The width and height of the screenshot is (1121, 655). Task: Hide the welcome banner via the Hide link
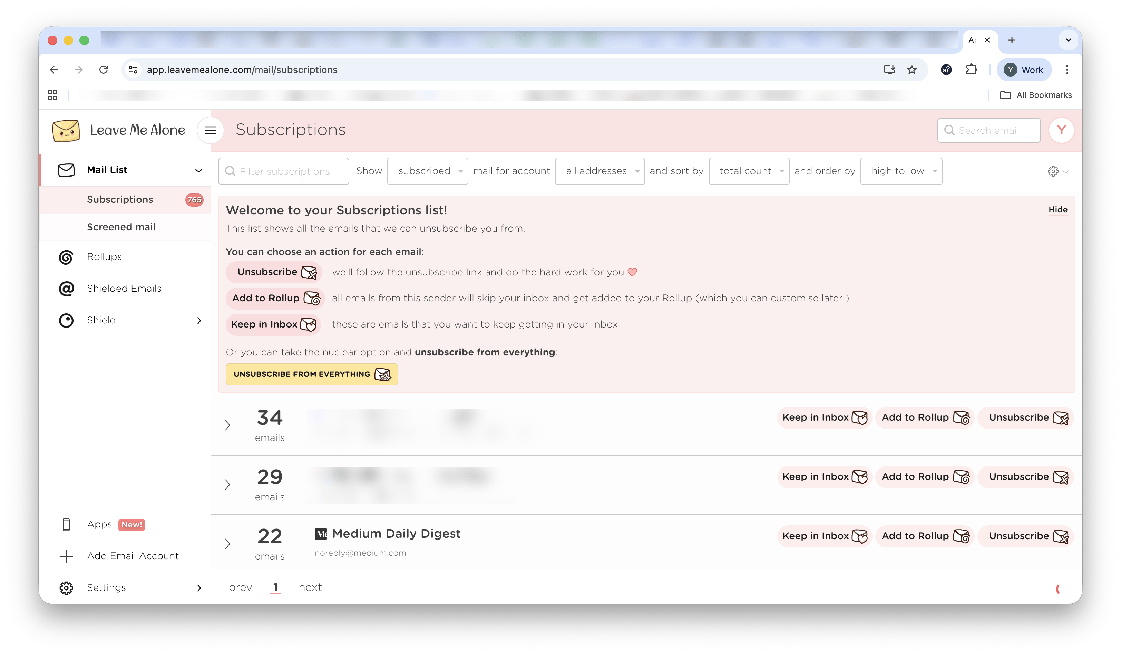pos(1057,210)
